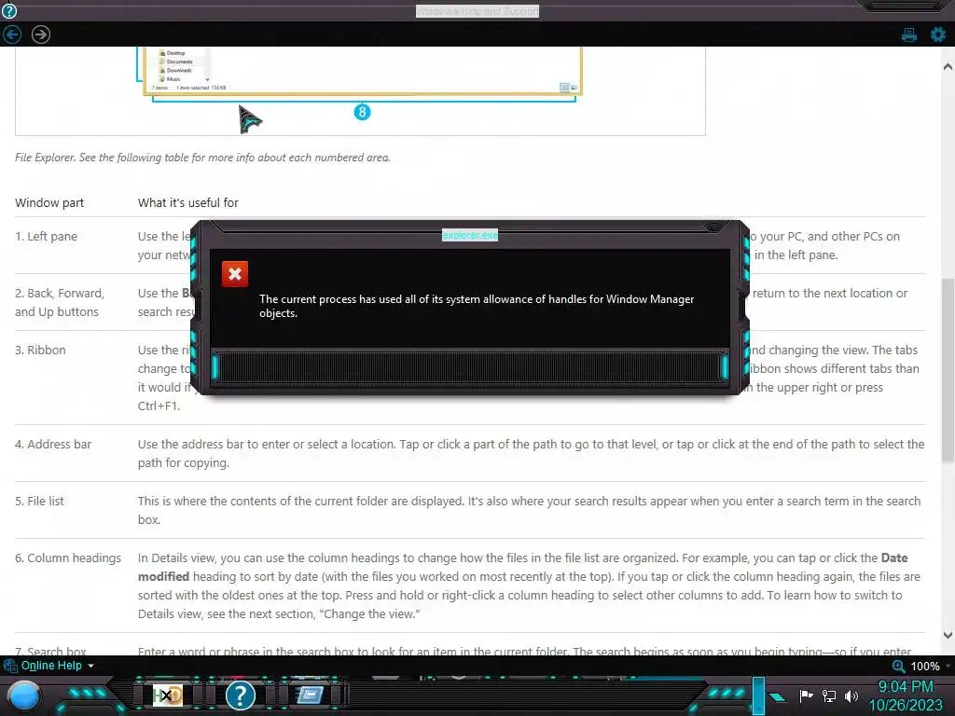Expand the 100% zoom level dropdown arrow
The height and width of the screenshot is (716, 955).
click(948, 666)
